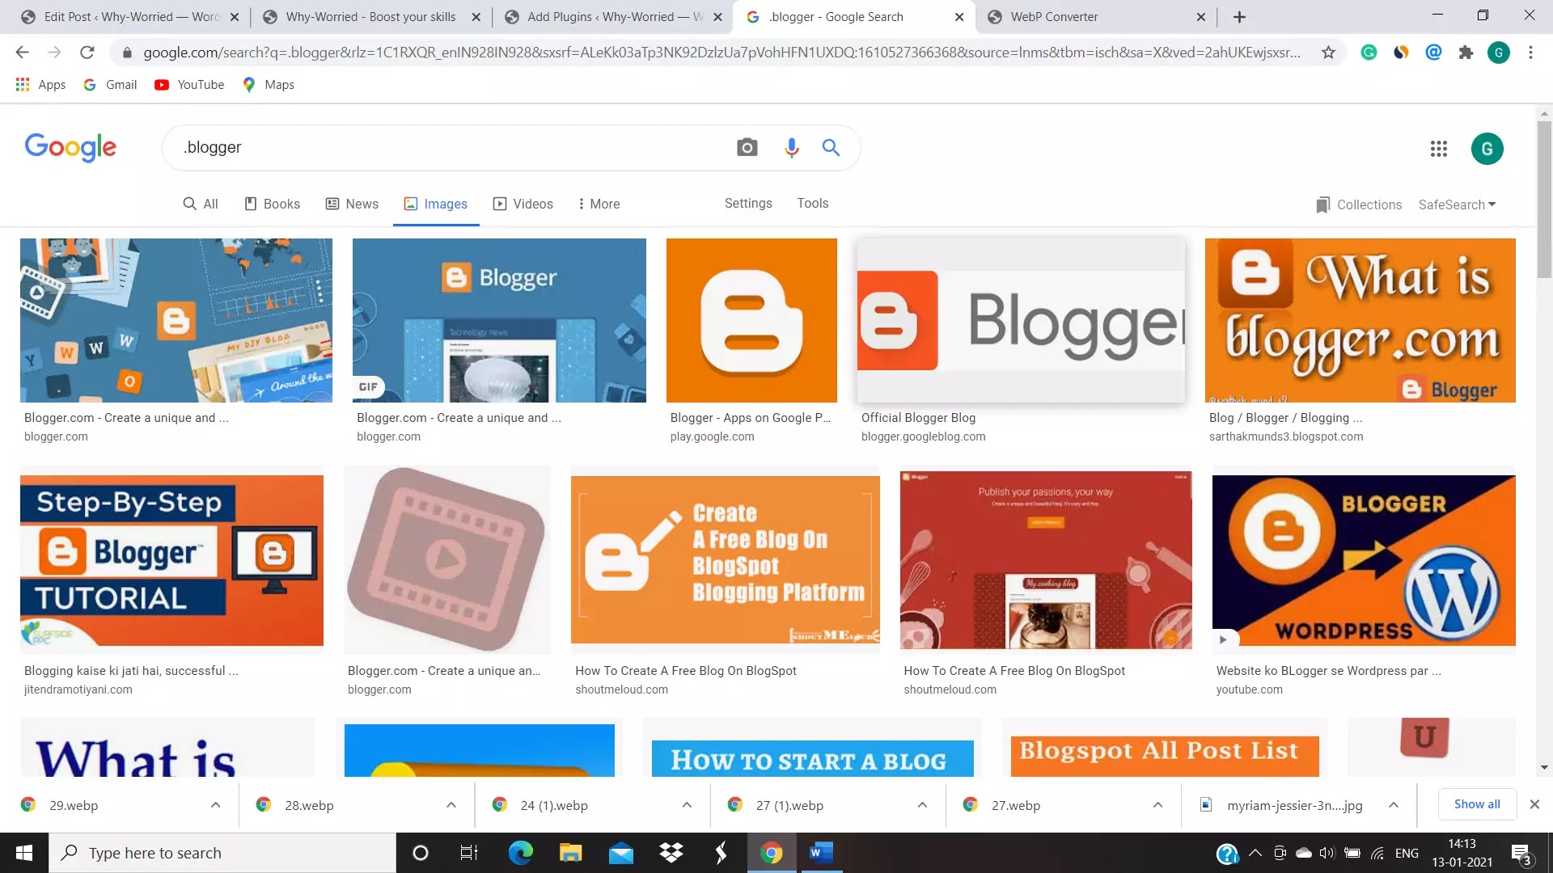Reload the current page
The height and width of the screenshot is (873, 1553).
coord(87,53)
